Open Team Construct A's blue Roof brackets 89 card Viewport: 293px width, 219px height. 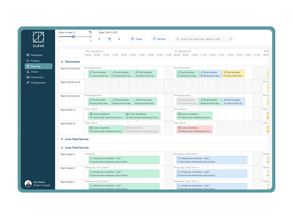click(211, 74)
